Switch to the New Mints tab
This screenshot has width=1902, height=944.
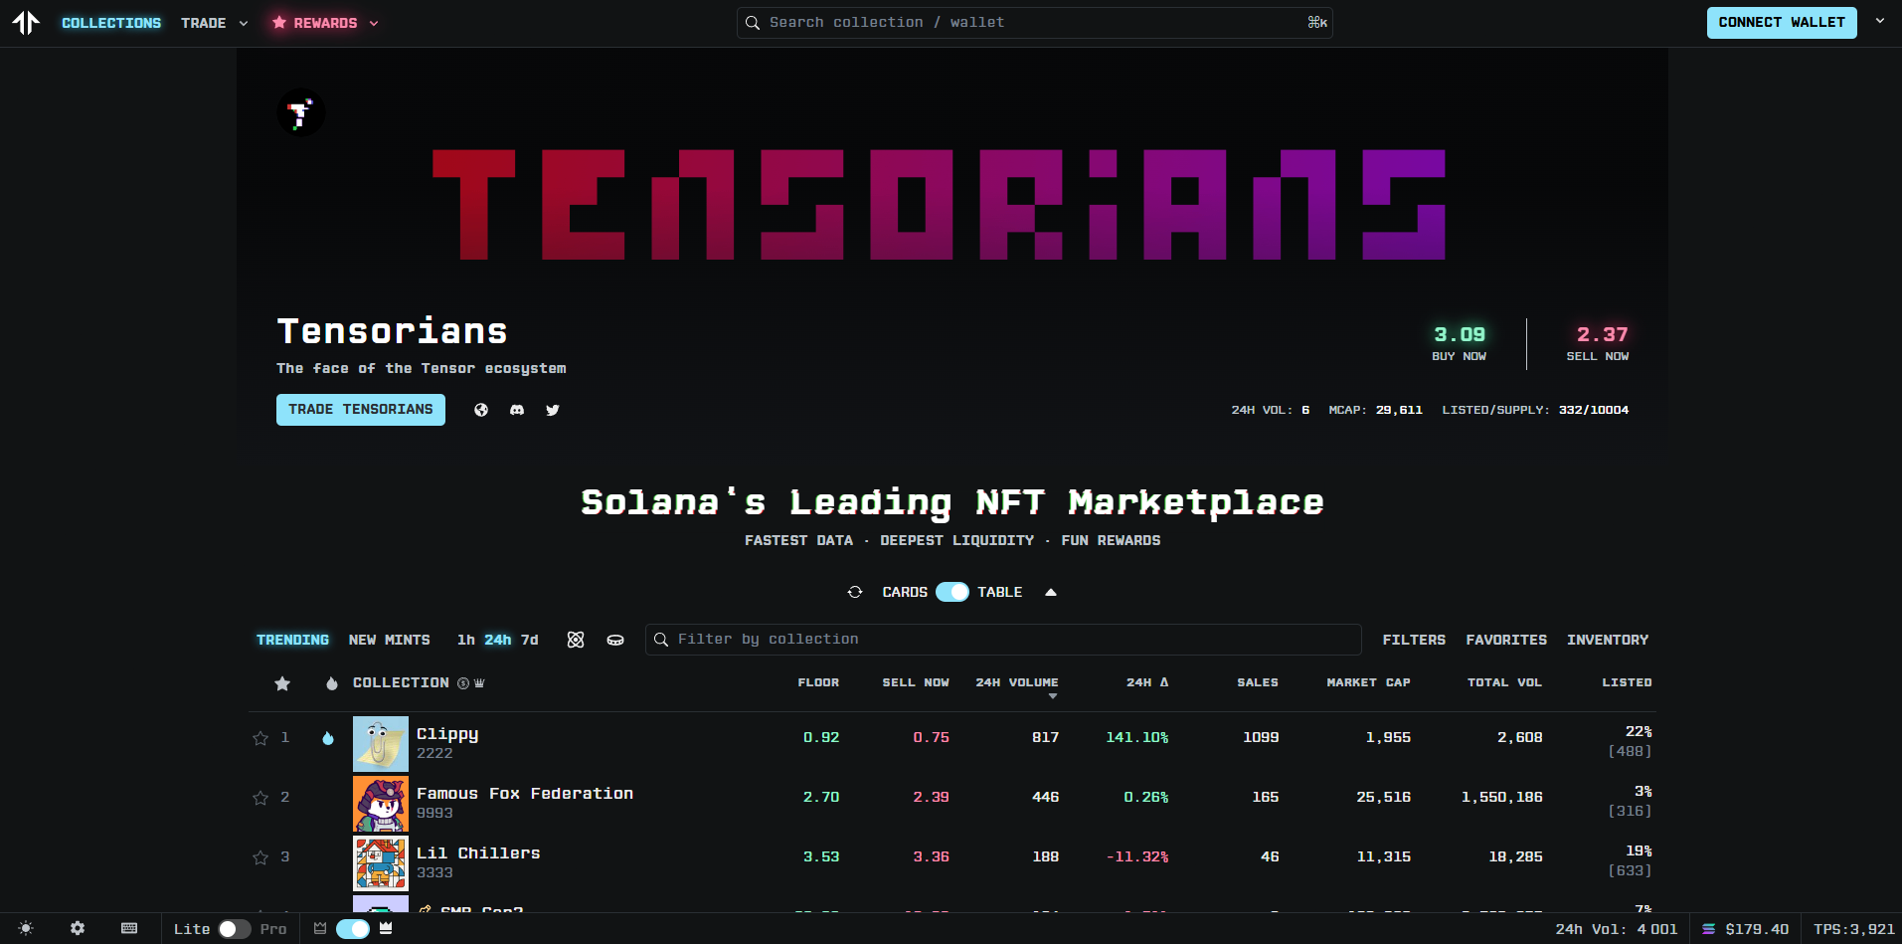389,640
